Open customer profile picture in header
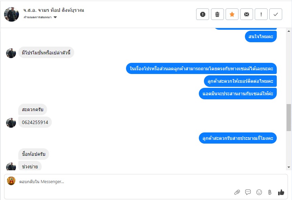The height and width of the screenshot is (200, 292). click(x=12, y=14)
